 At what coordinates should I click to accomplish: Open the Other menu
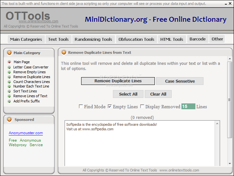tap(217, 39)
